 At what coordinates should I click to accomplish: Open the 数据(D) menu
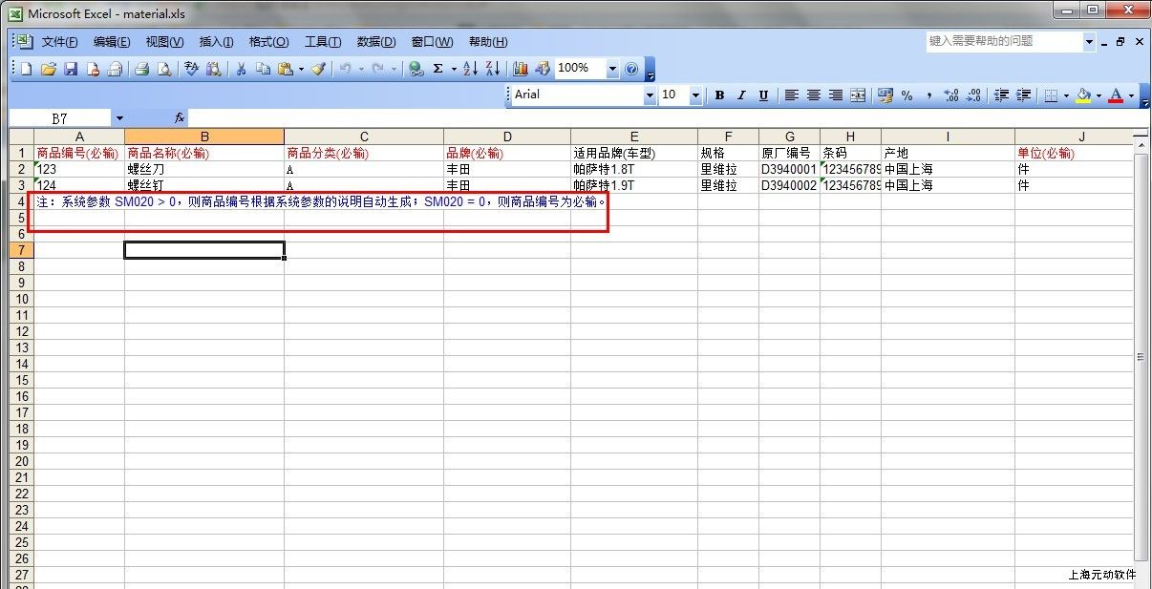click(x=375, y=42)
